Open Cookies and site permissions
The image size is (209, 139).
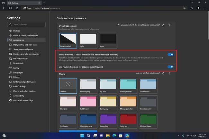click(26, 54)
